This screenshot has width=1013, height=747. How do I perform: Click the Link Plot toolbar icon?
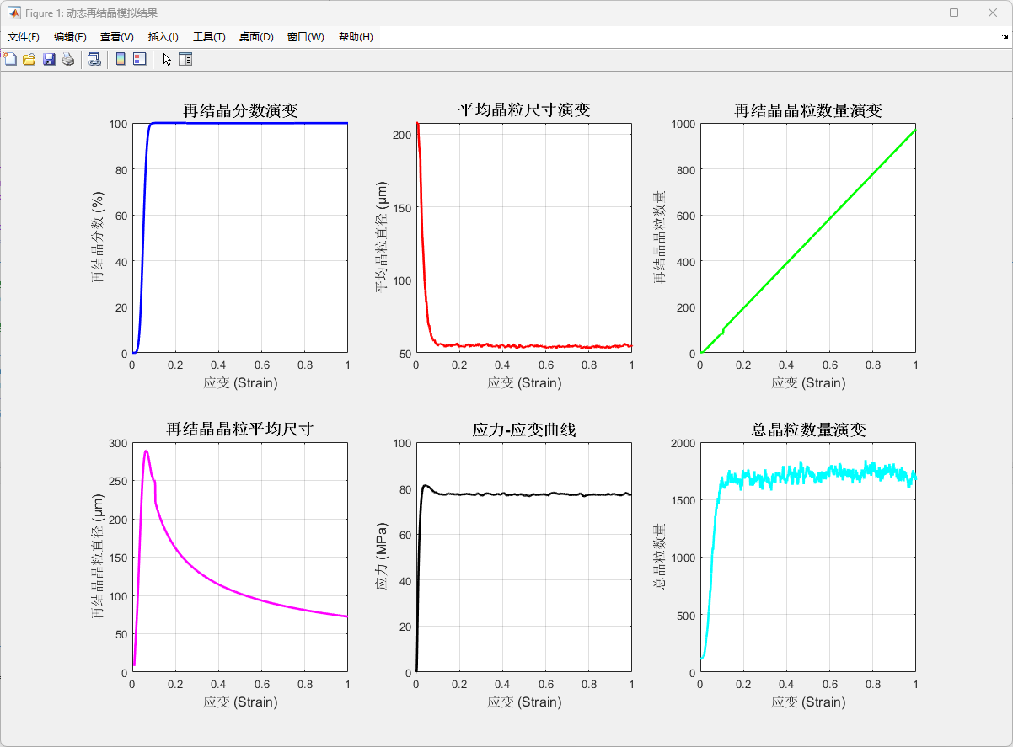(94, 59)
